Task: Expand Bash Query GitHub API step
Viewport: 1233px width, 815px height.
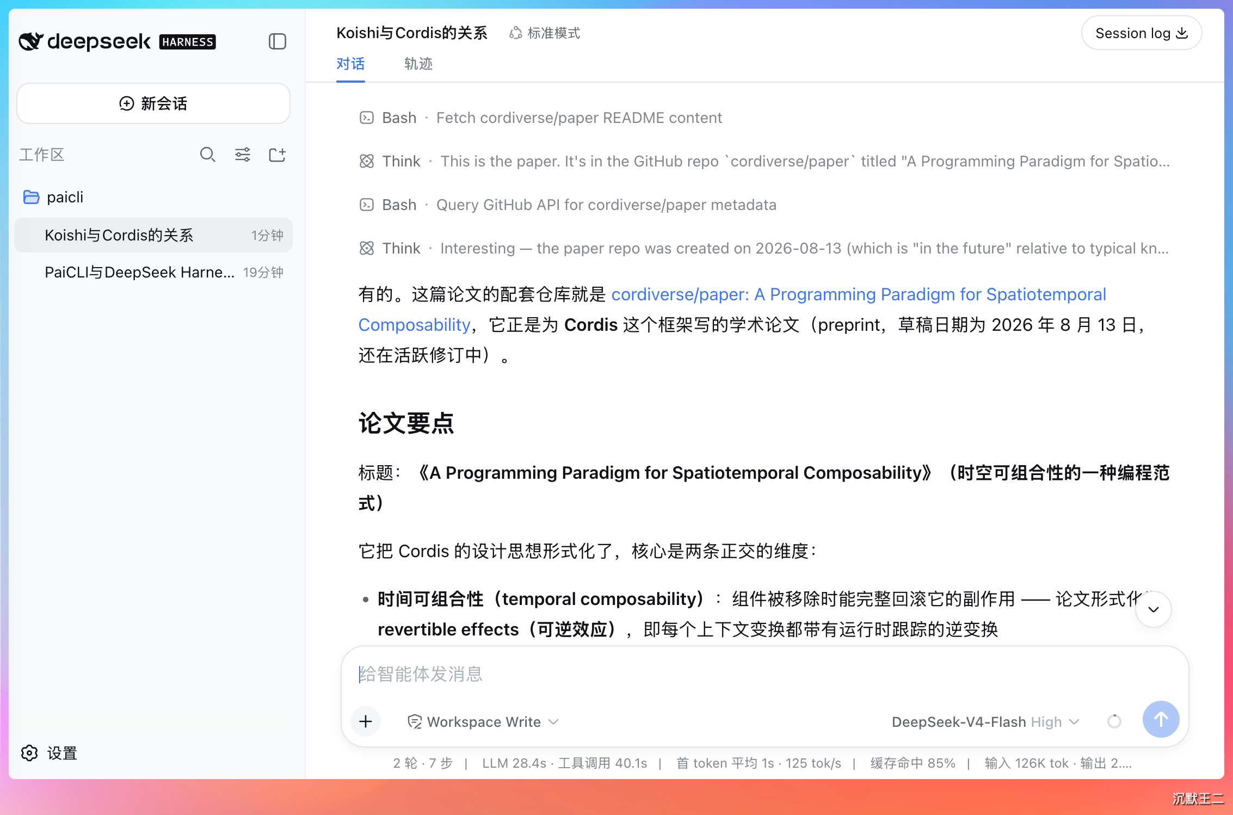Action: (568, 205)
